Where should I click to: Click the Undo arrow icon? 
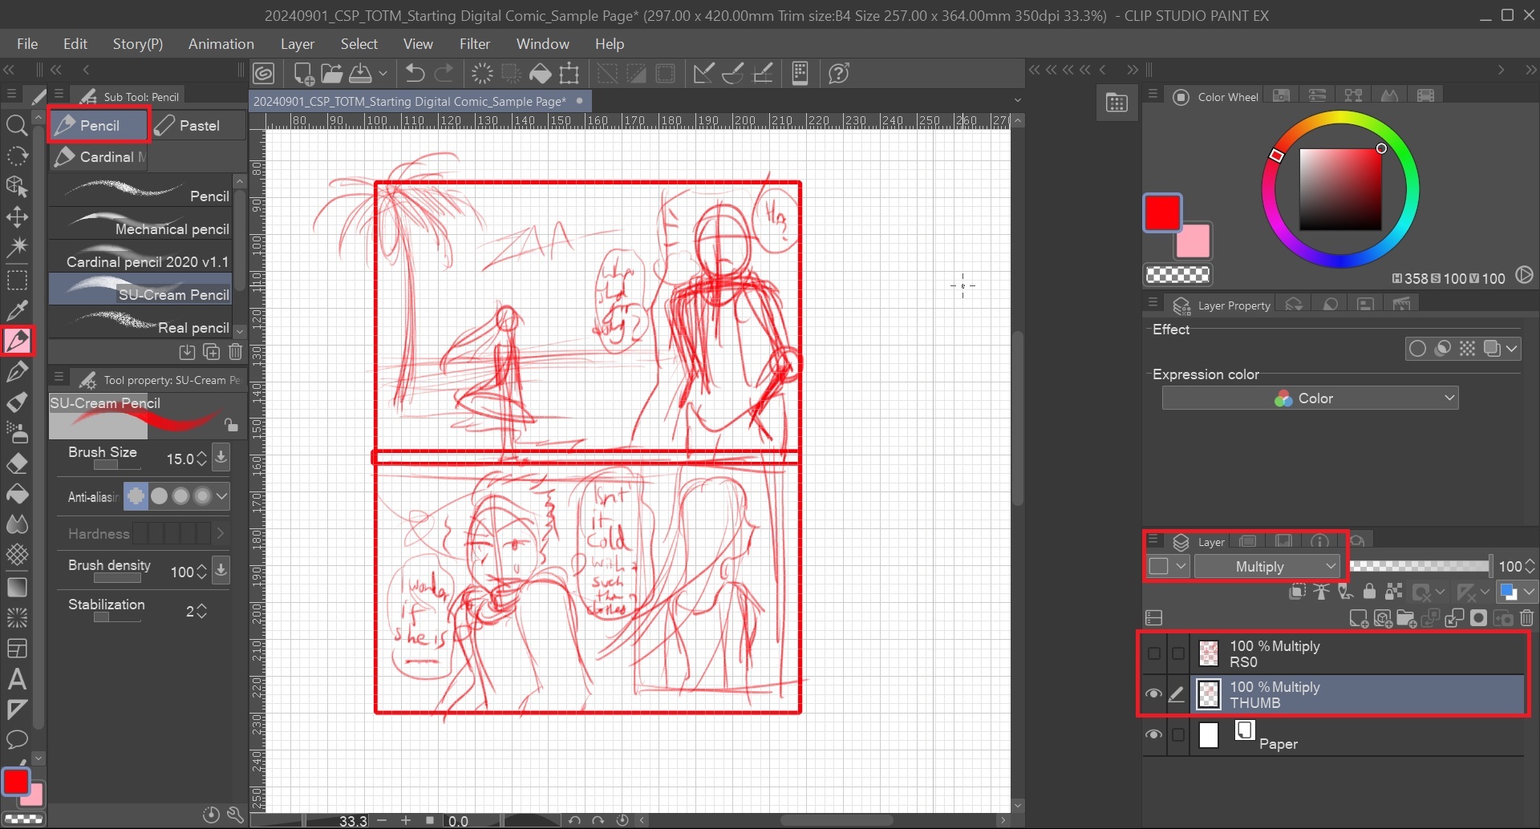coord(415,74)
